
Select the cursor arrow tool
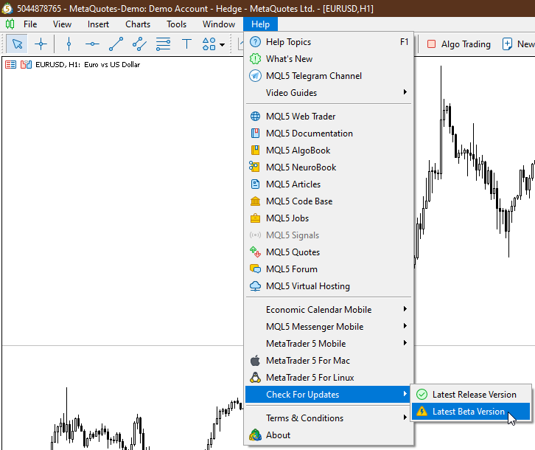(17, 44)
